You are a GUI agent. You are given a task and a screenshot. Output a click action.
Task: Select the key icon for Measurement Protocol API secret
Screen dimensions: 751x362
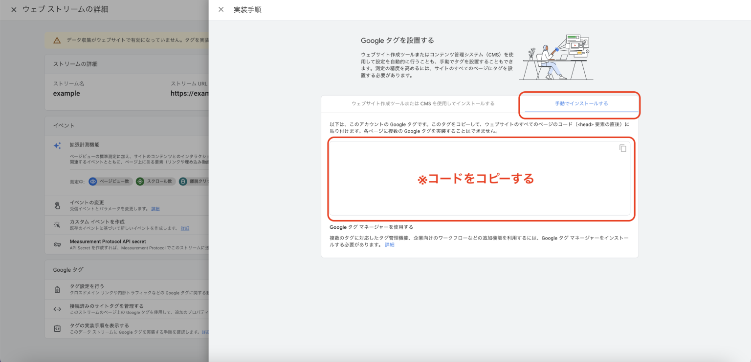[x=56, y=244]
